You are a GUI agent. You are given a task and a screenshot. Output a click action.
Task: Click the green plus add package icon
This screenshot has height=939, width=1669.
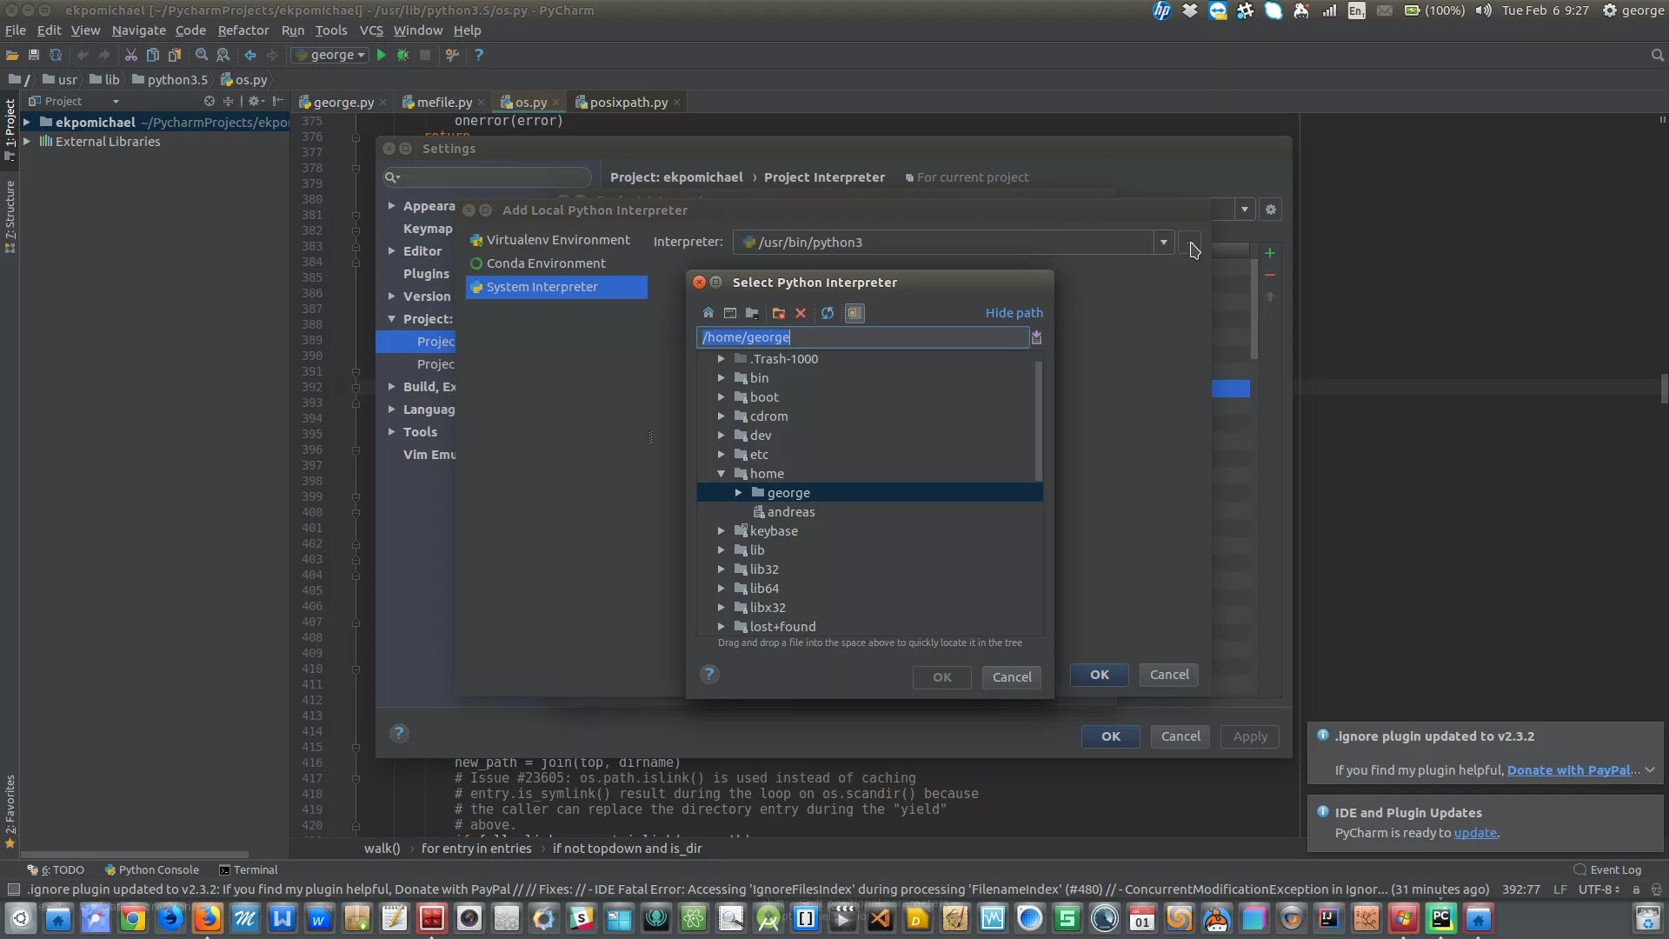tap(1270, 253)
